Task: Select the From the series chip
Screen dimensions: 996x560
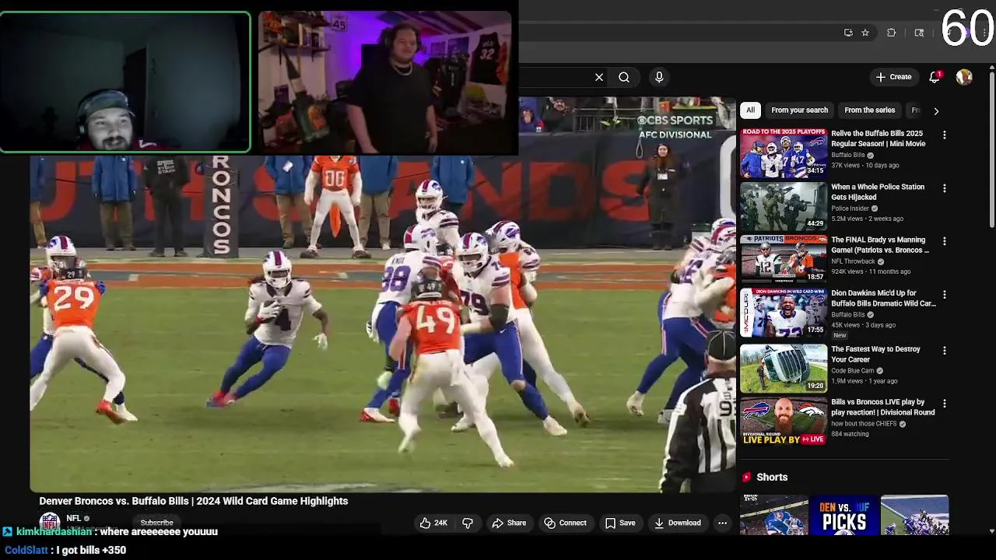Action: tap(869, 110)
